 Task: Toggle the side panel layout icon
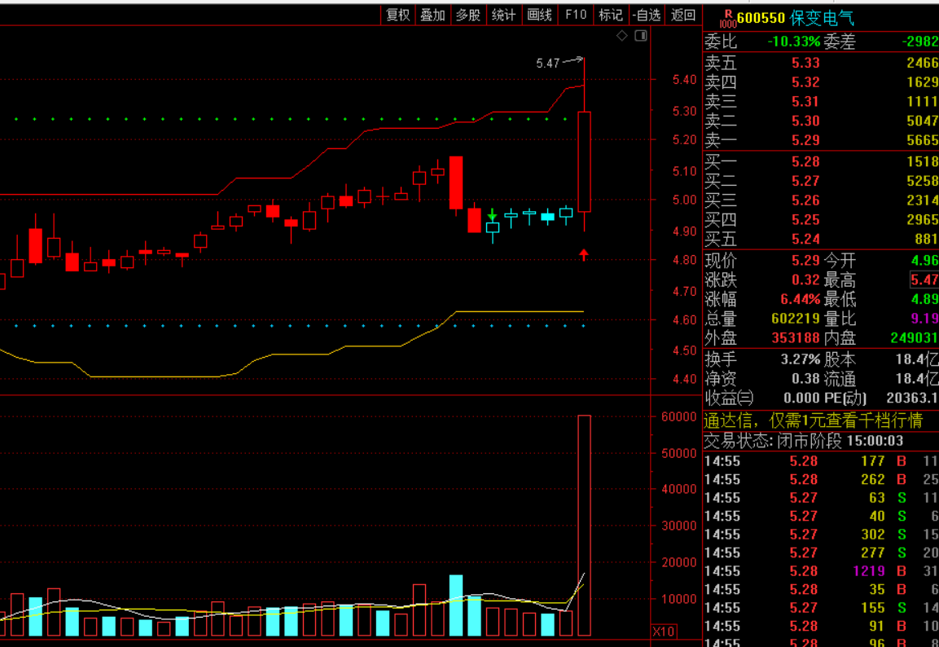(x=641, y=35)
